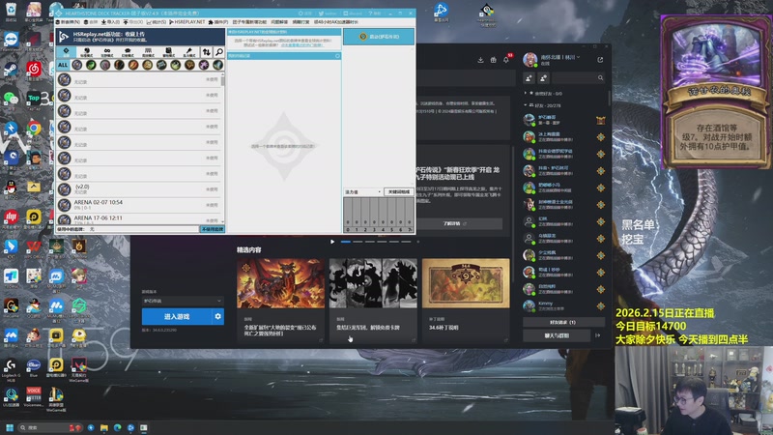
Task: Click the sort order arrows icon in Deck Tracker
Action: click(207, 52)
